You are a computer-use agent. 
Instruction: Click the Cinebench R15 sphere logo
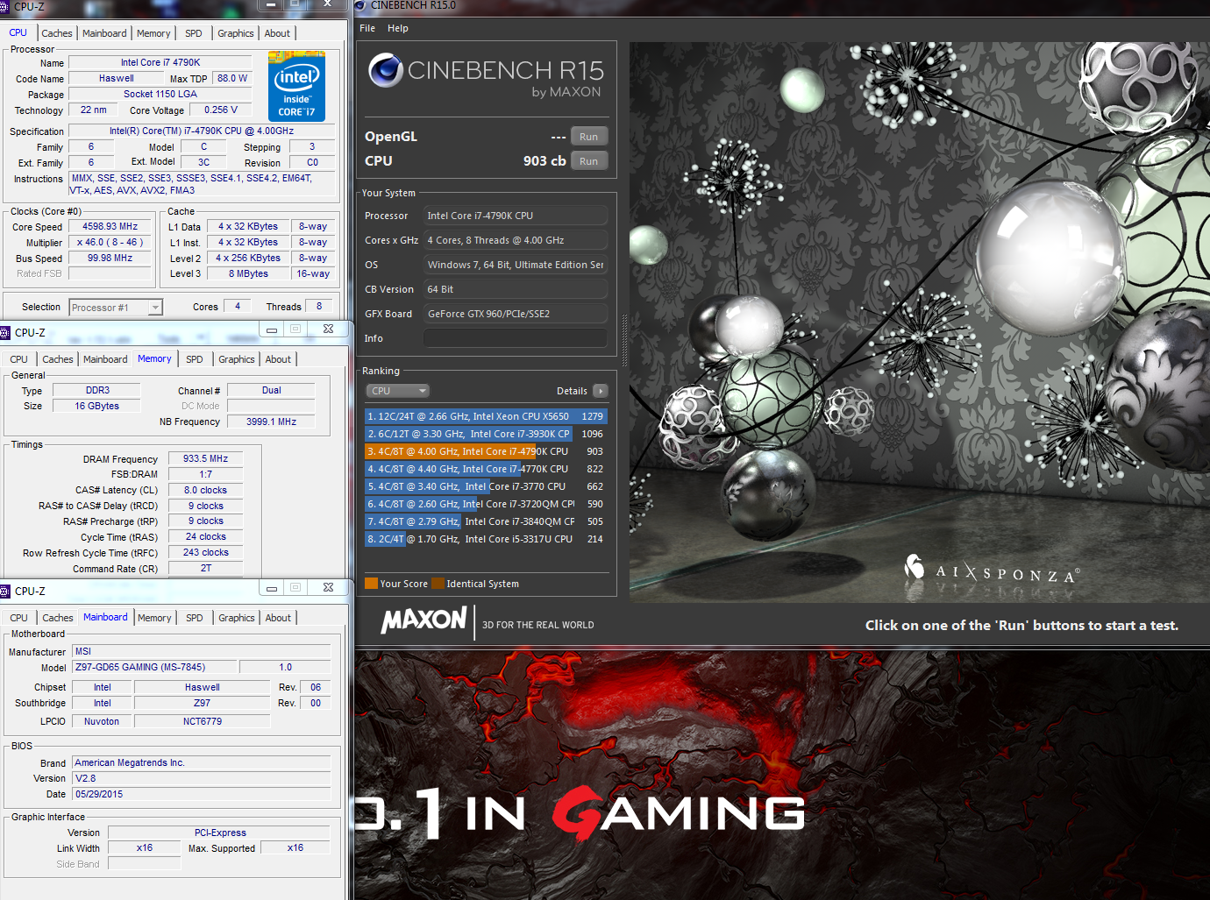click(386, 70)
